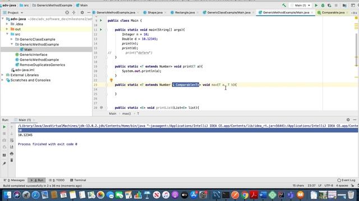Open Google Chrome from the Dock

(x=245, y=195)
